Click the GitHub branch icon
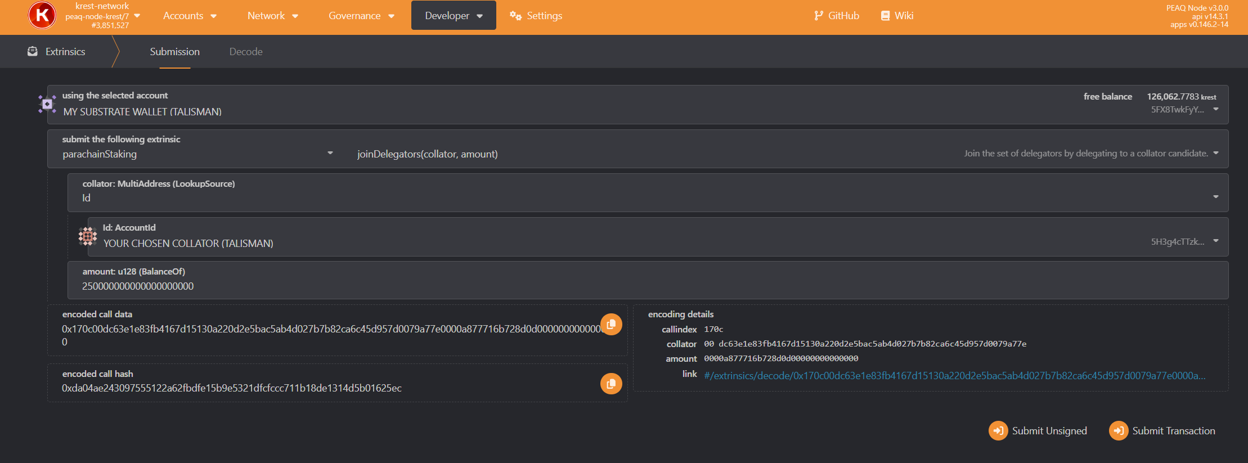This screenshot has width=1248, height=463. pyautogui.click(x=818, y=16)
